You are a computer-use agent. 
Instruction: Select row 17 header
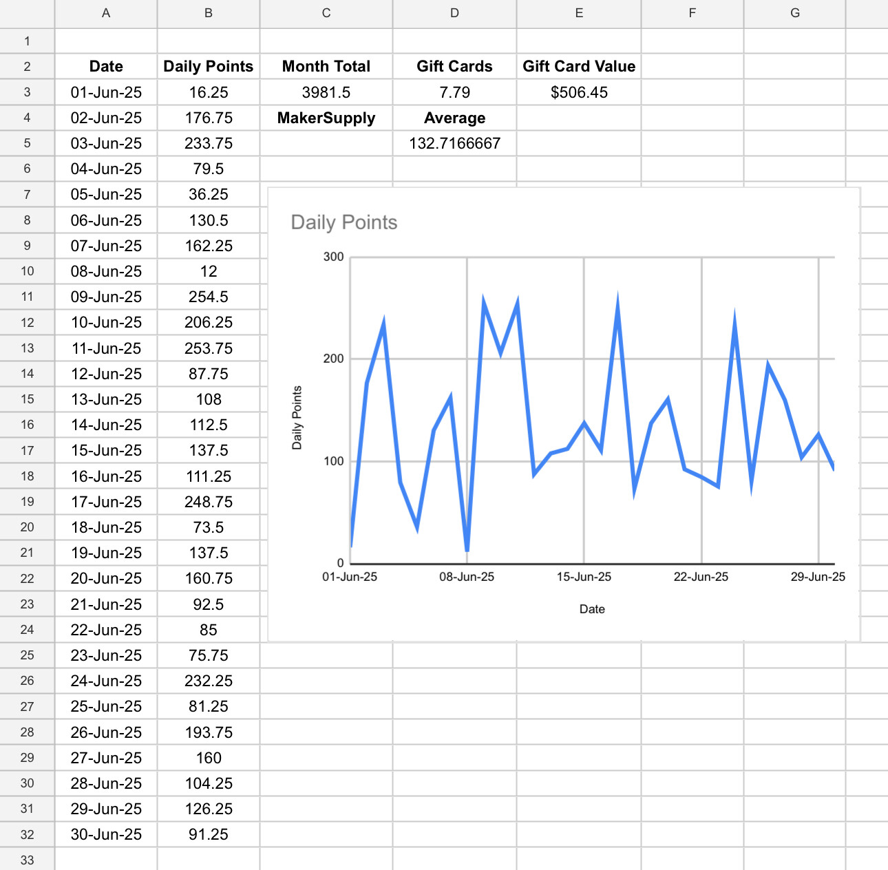(27, 451)
